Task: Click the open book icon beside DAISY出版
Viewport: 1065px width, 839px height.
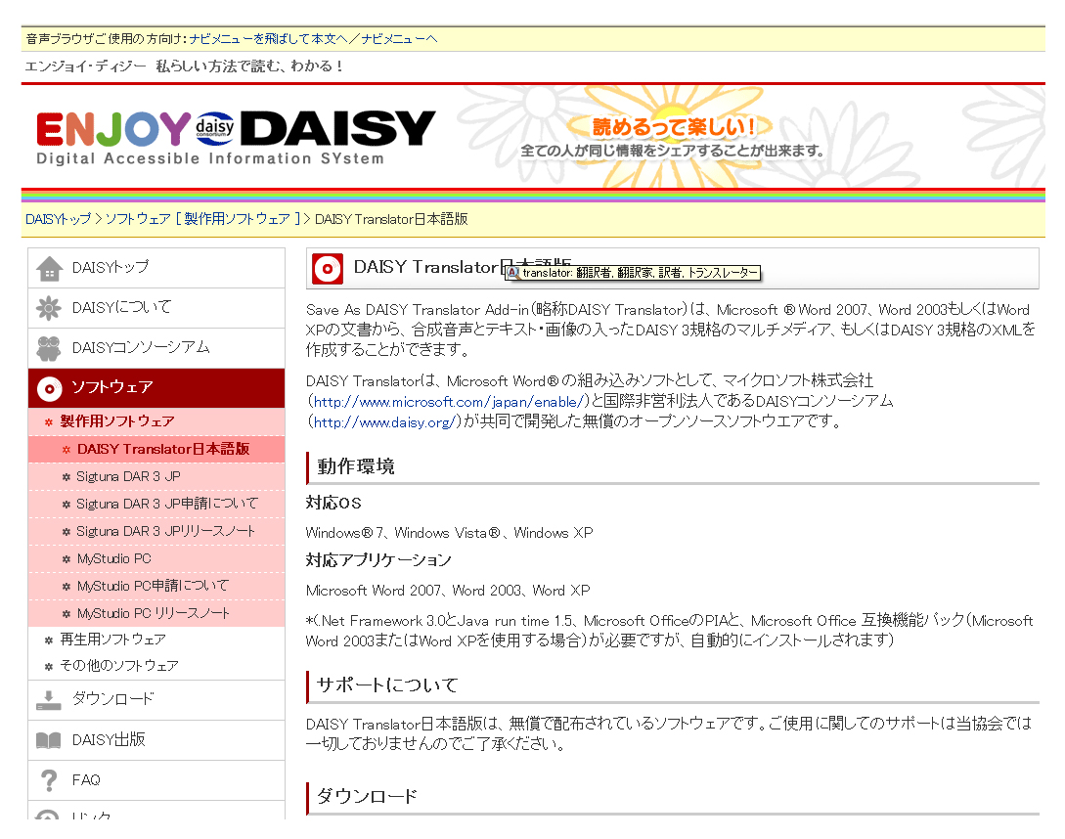Action: pyautogui.click(x=49, y=740)
